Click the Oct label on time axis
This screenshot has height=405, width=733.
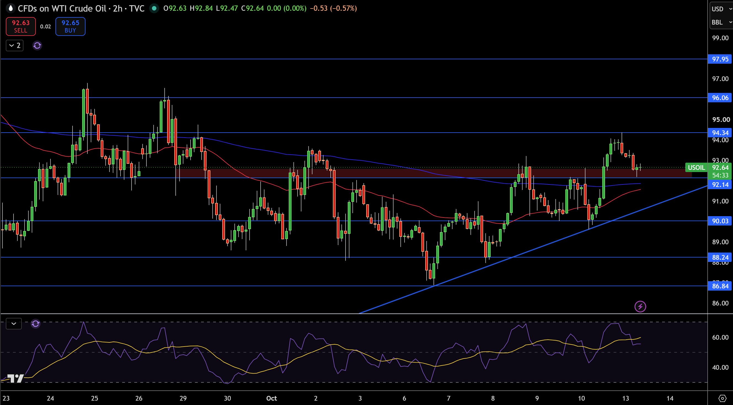click(x=271, y=398)
